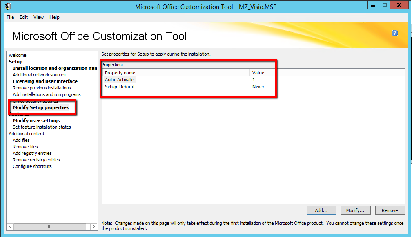
Task: Open the File menu
Action: click(10, 17)
